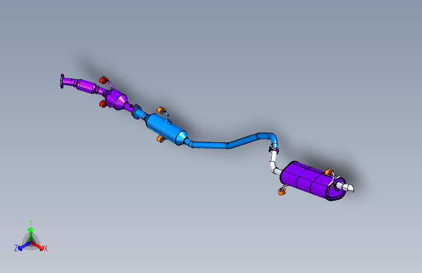Select the lower red hanger near catalytic converter
This screenshot has width=422, height=273.
click(x=103, y=104)
